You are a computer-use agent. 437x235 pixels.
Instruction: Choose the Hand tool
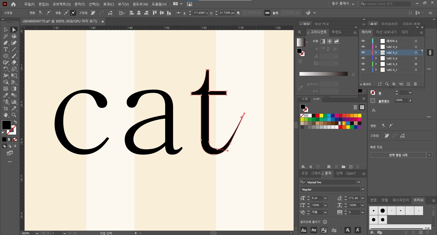[5, 115]
